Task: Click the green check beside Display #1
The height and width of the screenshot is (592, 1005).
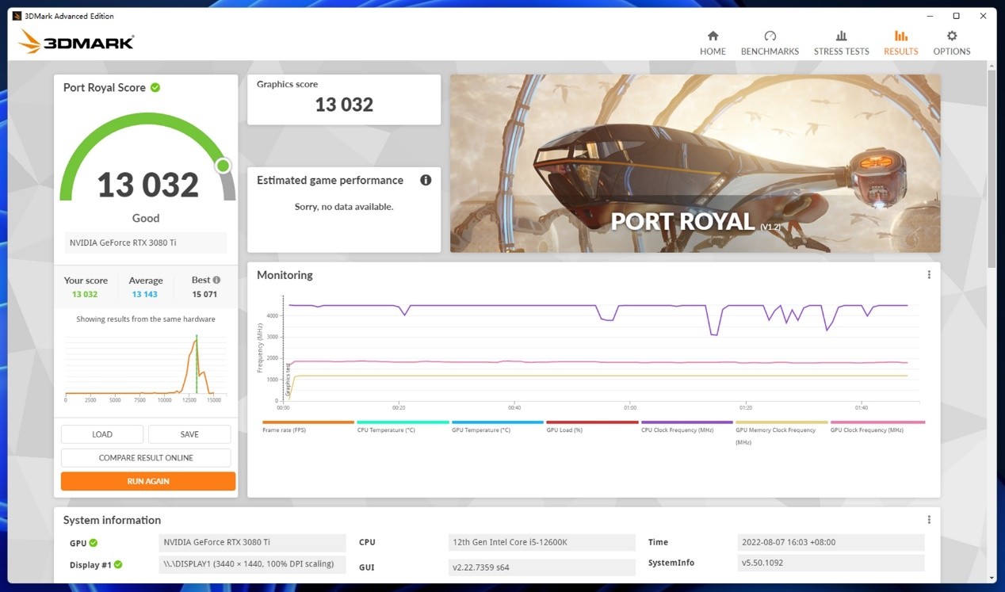Action: pyautogui.click(x=118, y=565)
